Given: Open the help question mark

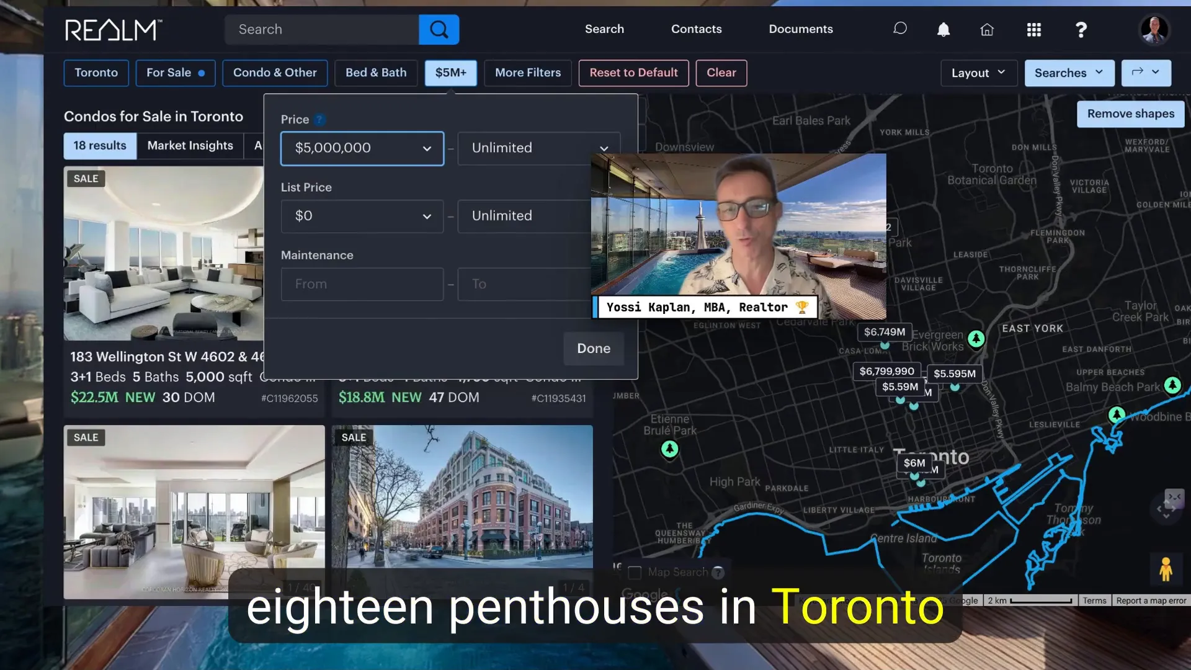Looking at the screenshot, I should pyautogui.click(x=1081, y=29).
